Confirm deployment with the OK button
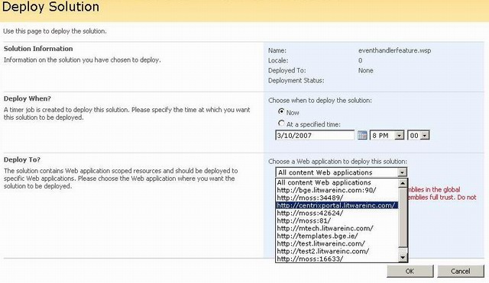The image size is (489, 283). [410, 271]
